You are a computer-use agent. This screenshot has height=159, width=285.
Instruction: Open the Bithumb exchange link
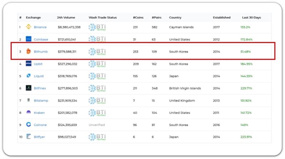click(41, 51)
